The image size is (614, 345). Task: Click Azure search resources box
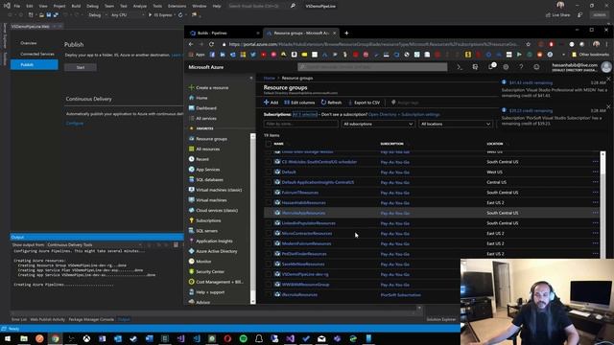[372, 67]
